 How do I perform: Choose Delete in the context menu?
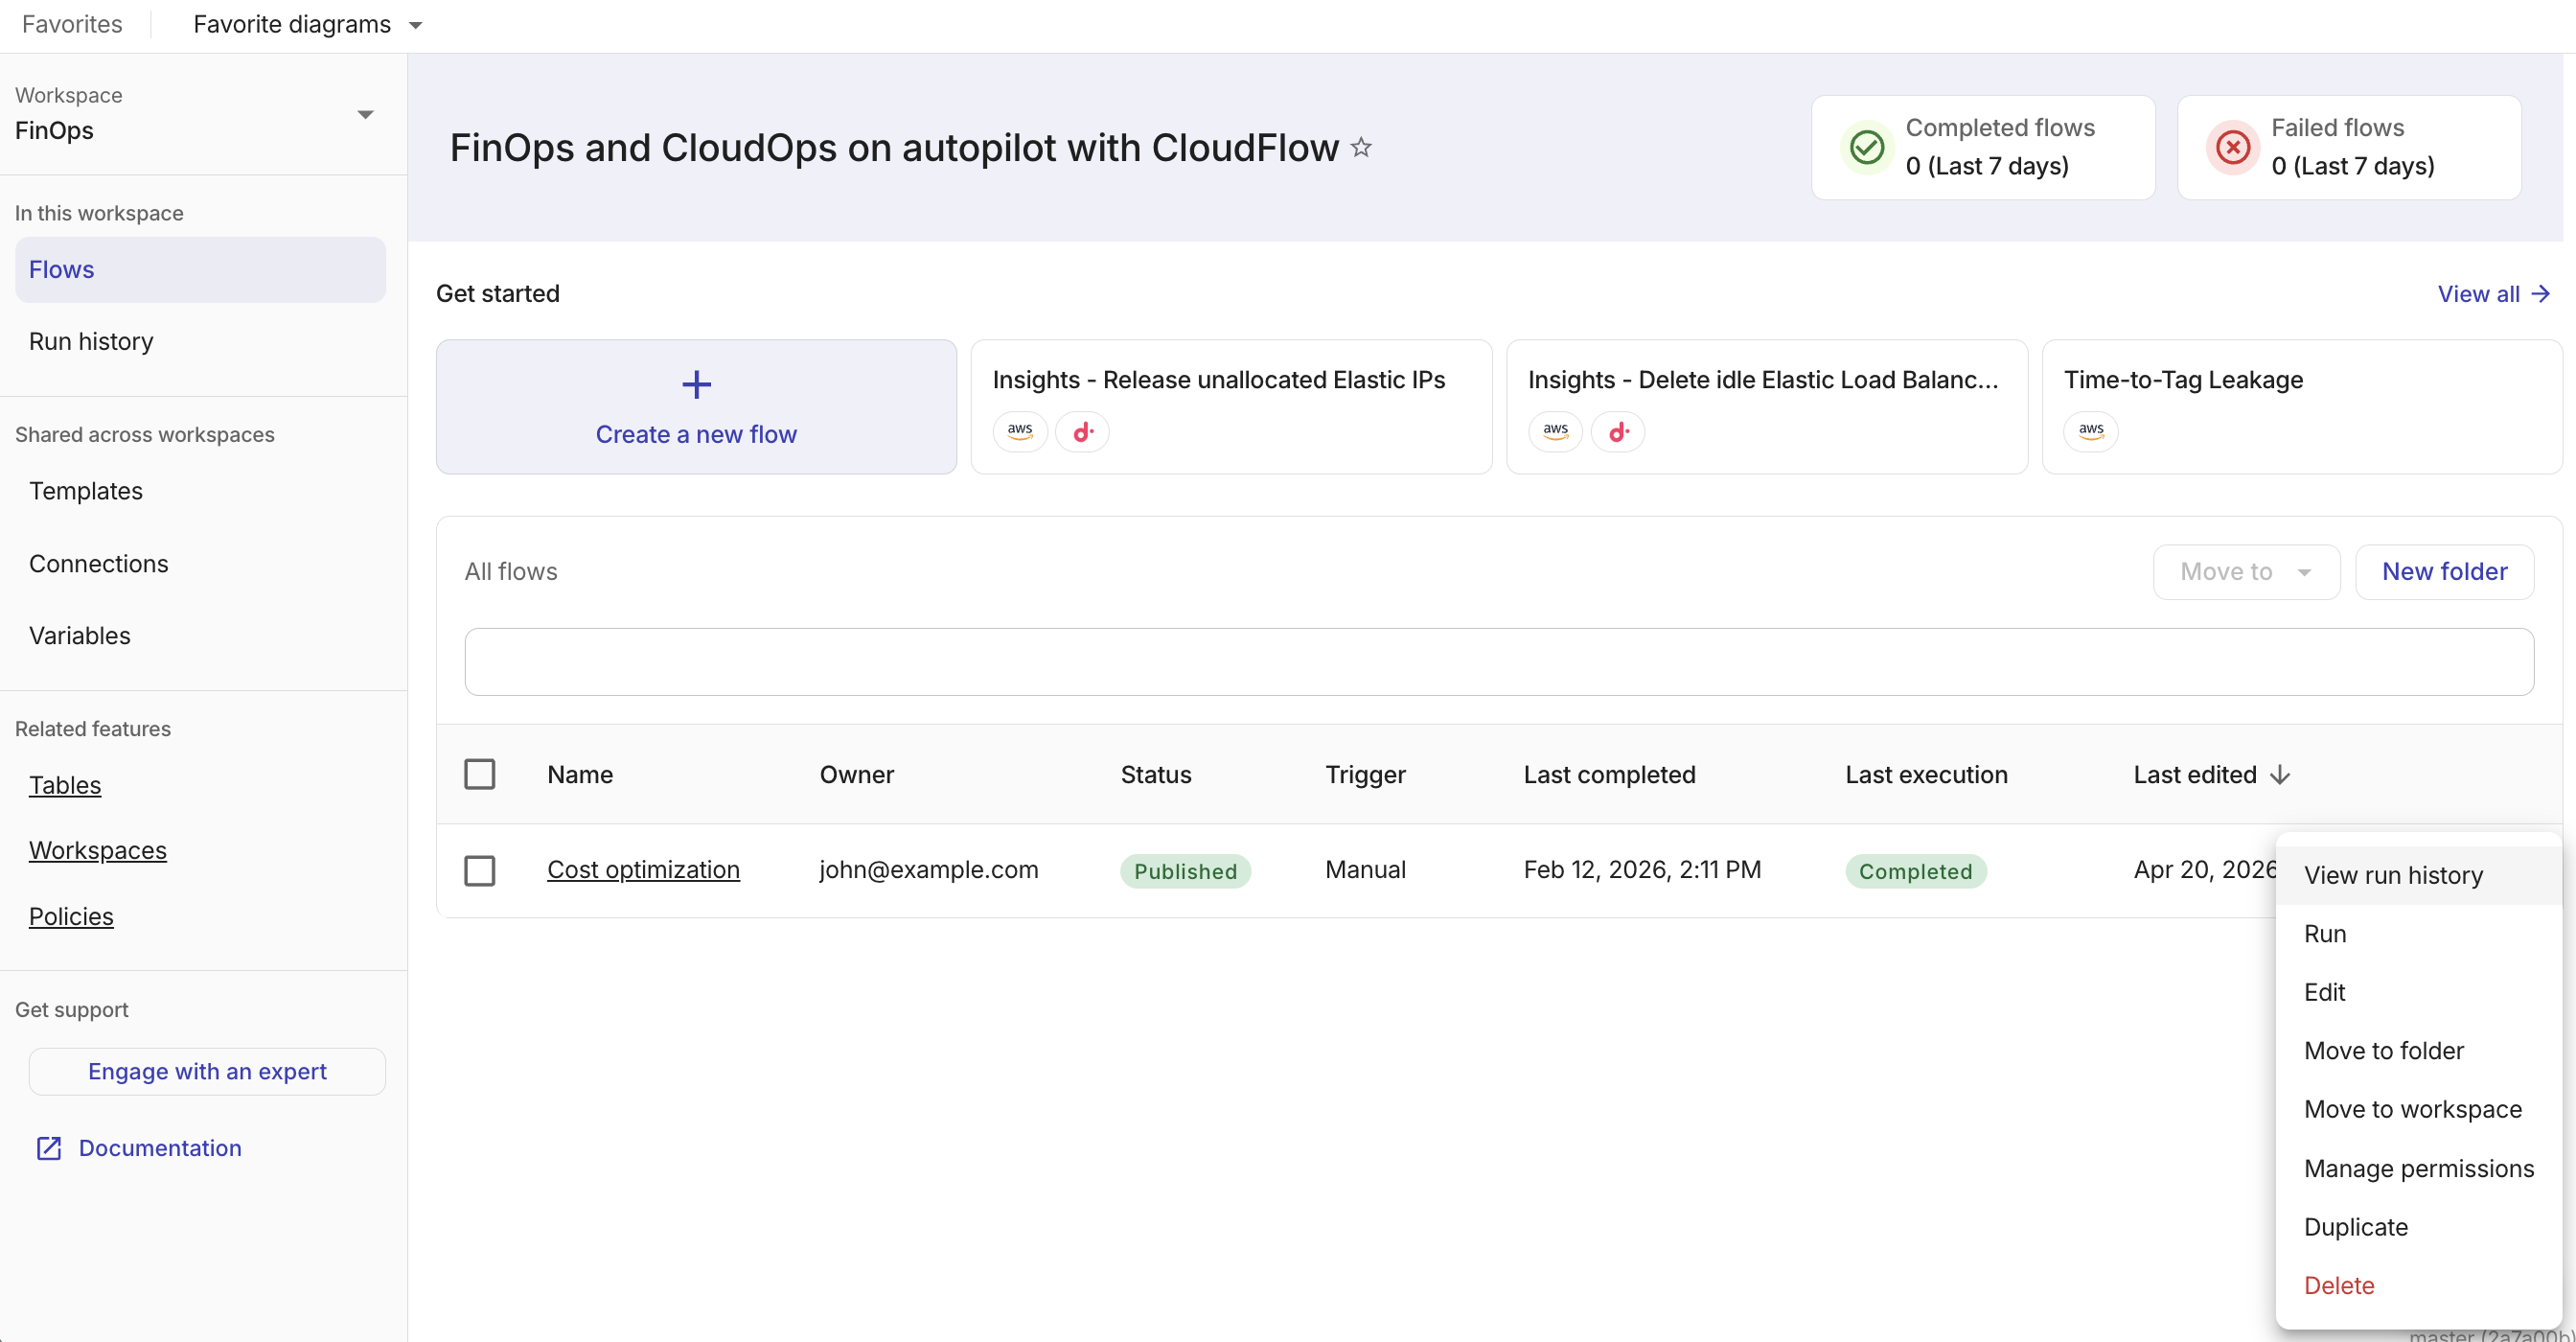click(x=2417, y=1286)
